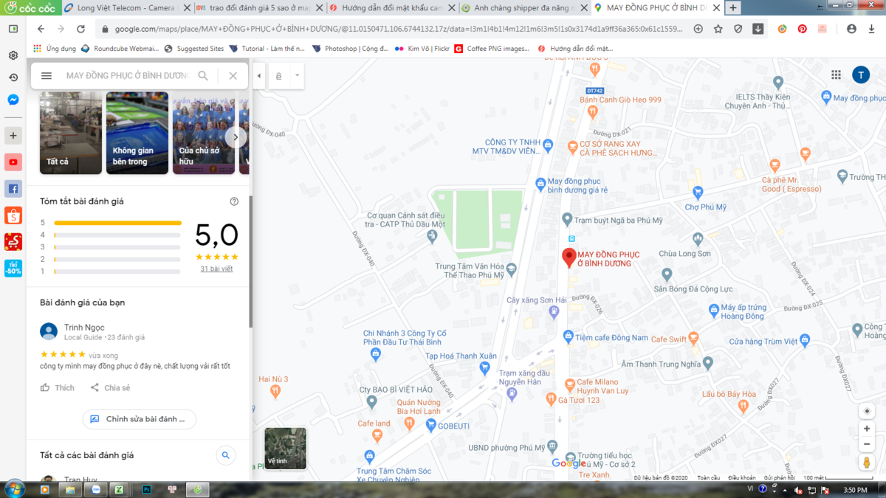Zoom in the map with plus

pos(867,429)
